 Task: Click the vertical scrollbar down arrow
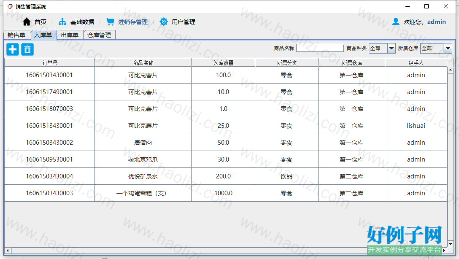coord(451,243)
